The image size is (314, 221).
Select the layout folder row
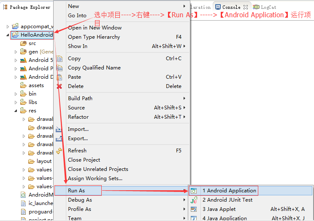click(40, 161)
